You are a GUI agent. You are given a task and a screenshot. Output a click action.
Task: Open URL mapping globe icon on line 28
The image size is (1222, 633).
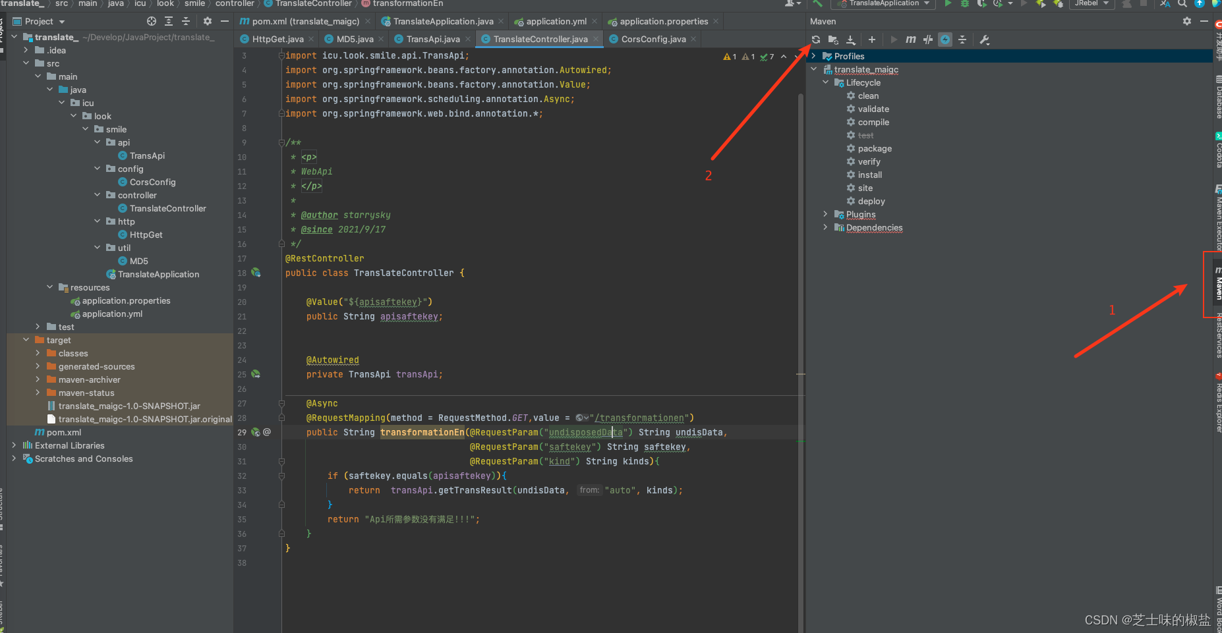point(581,418)
